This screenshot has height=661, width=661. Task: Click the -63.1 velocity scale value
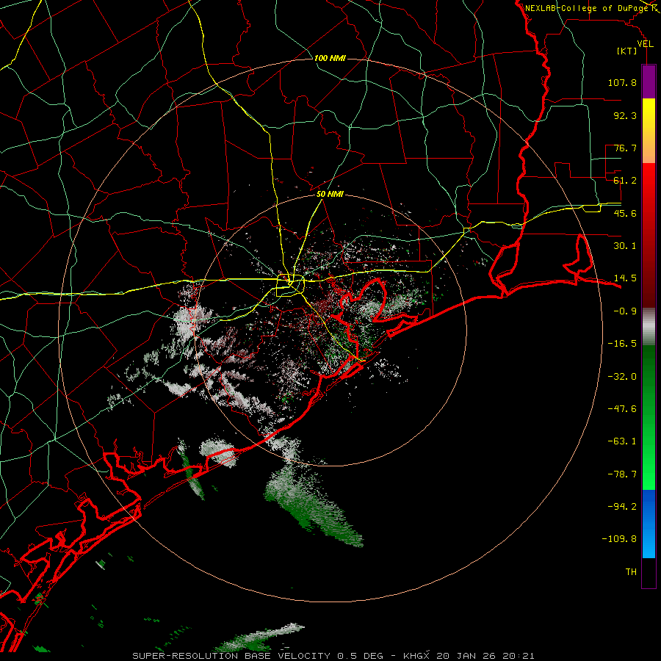pyautogui.click(x=622, y=441)
